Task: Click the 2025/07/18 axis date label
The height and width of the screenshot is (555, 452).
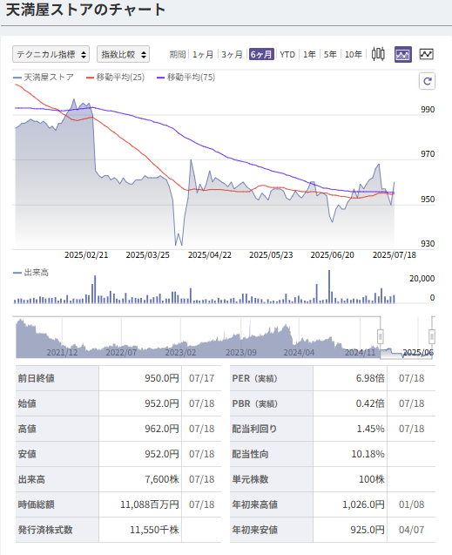Action: [395, 255]
